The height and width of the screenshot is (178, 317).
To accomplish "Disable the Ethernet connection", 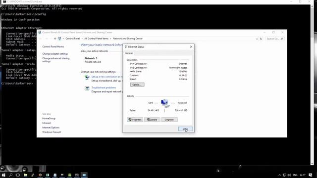I will (x=152, y=120).
